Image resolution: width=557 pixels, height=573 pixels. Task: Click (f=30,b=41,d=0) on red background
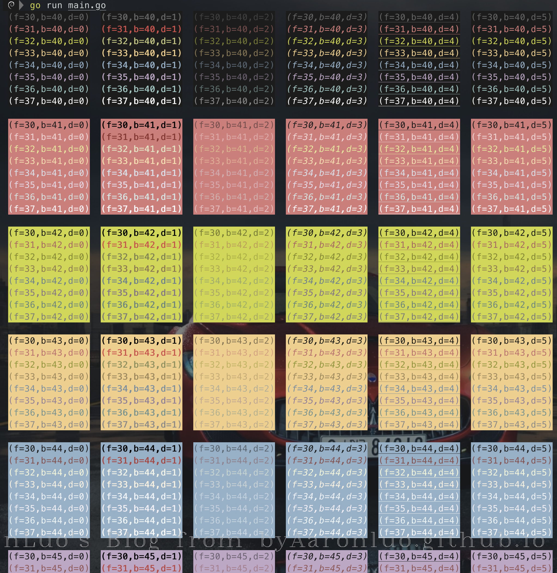click(49, 125)
